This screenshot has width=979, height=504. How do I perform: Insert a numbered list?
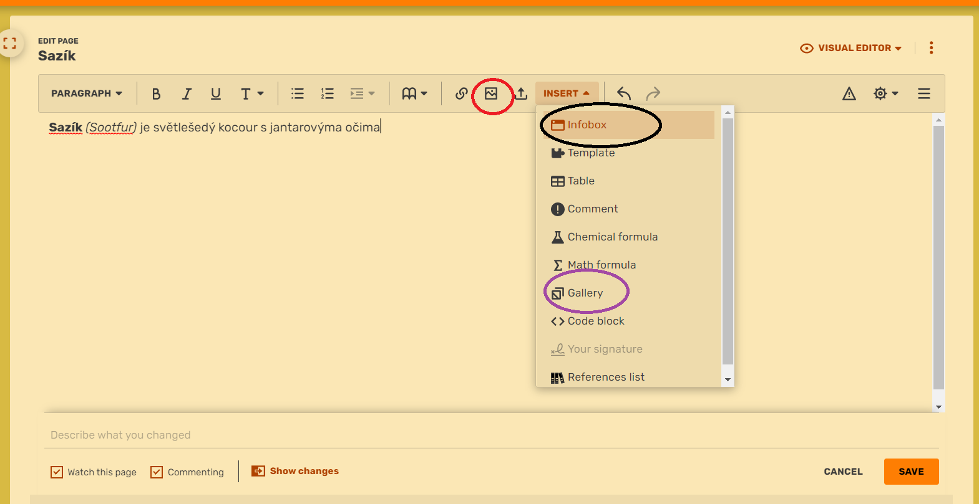tap(328, 93)
